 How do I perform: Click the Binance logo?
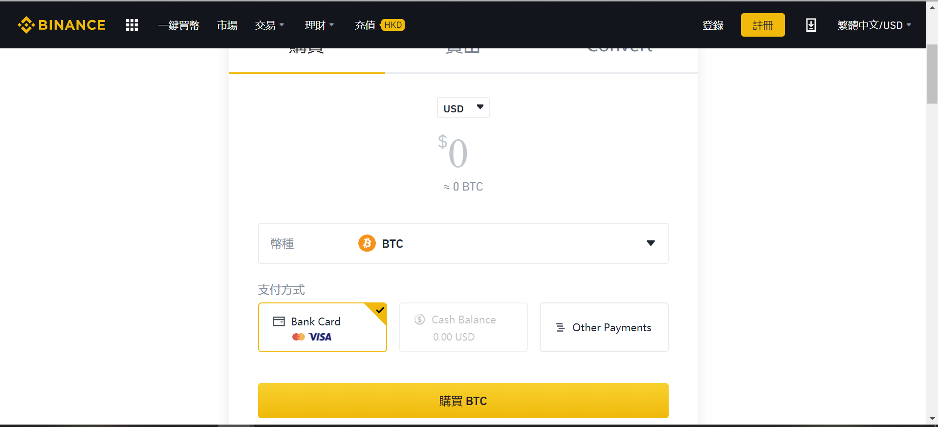point(62,25)
